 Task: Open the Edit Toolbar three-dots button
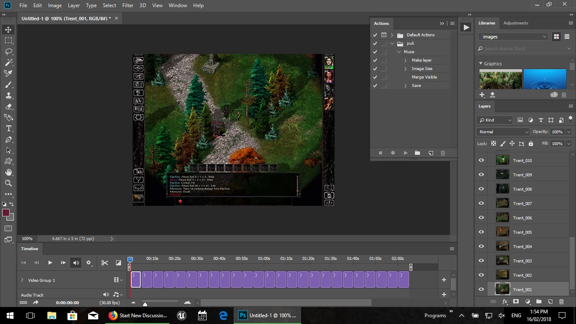(x=8, y=194)
